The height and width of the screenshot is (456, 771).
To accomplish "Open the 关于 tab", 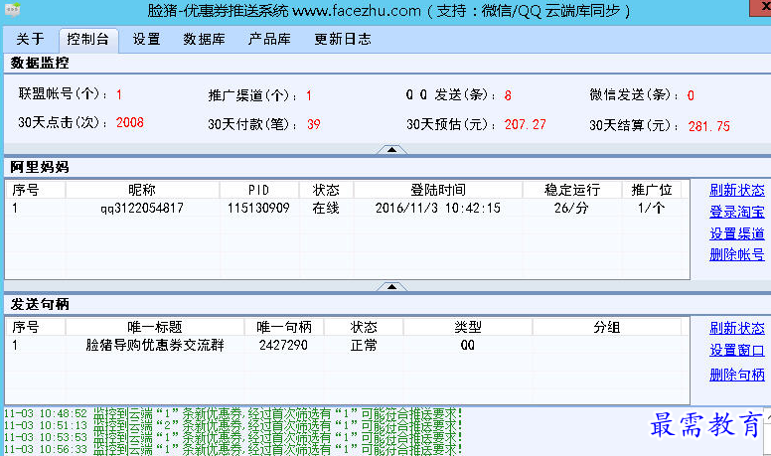I will click(x=31, y=40).
